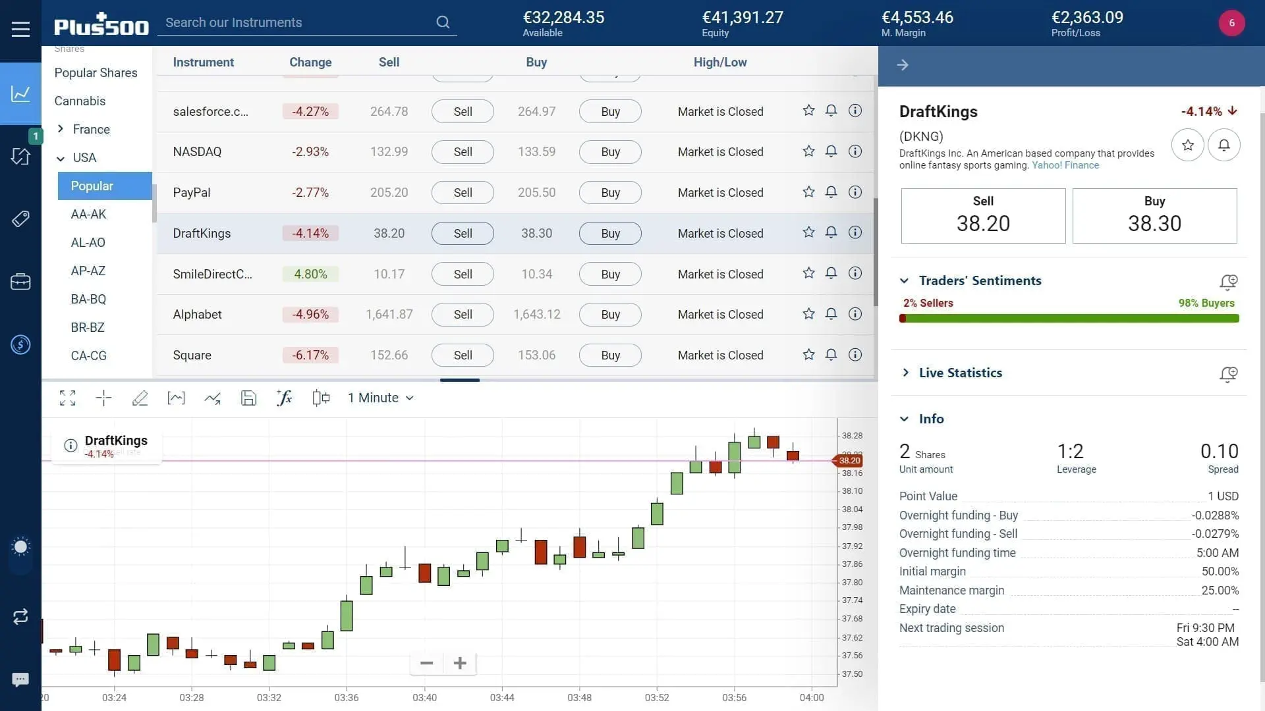Click the Traders' Sentiments buyers bar
The height and width of the screenshot is (711, 1265).
[x=1073, y=319]
